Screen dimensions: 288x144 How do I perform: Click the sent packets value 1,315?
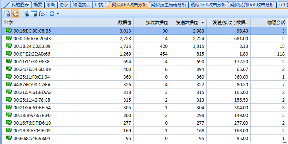[x=198, y=46]
